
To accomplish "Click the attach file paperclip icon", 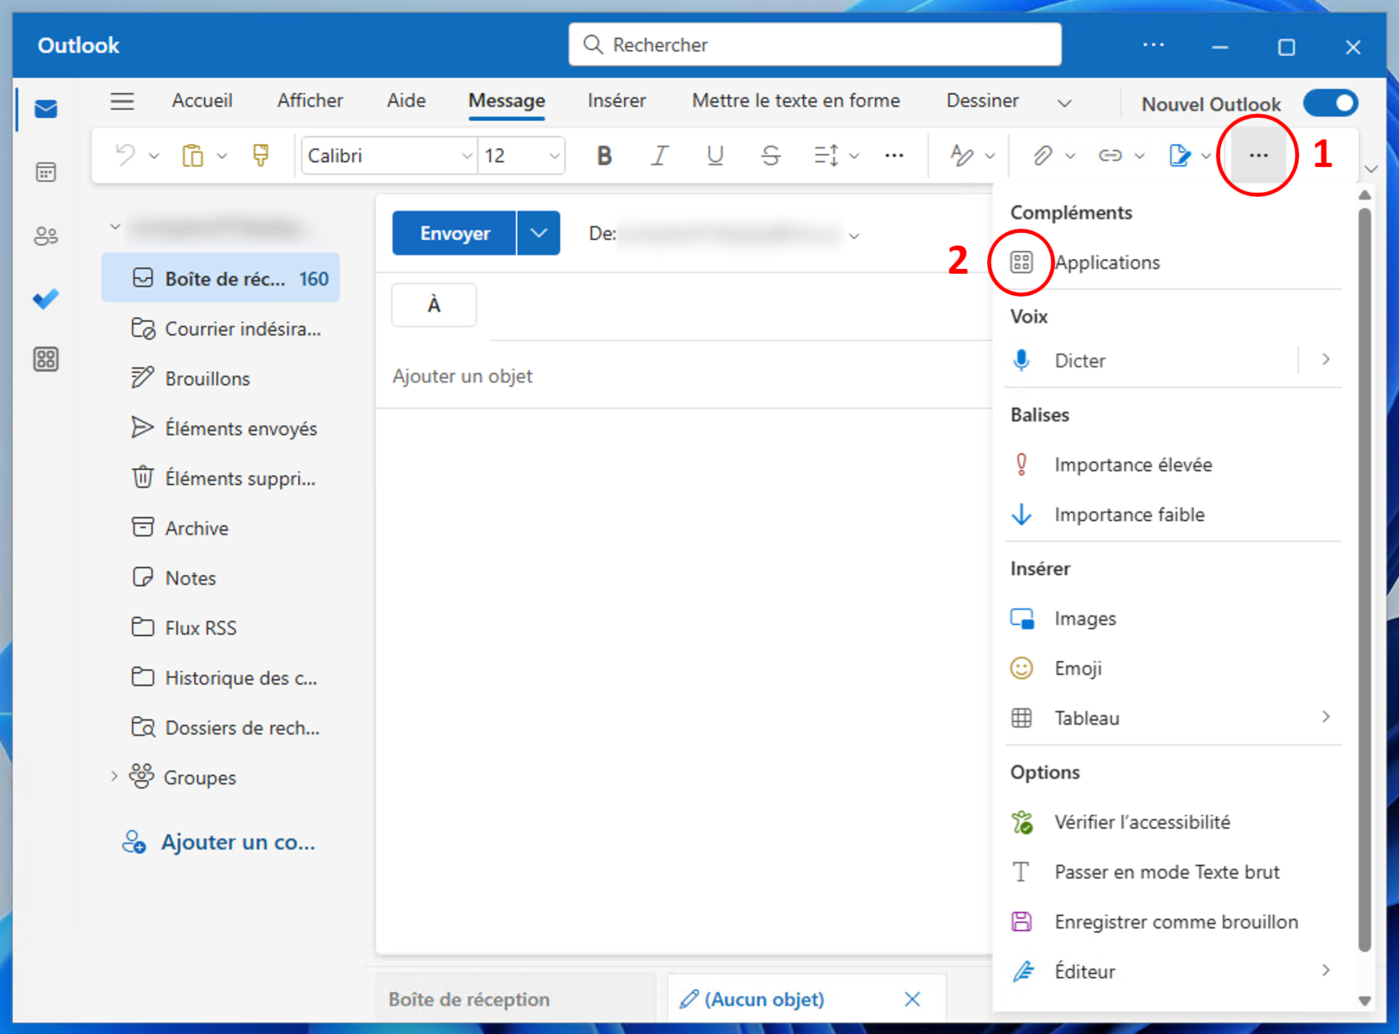I will click(1042, 155).
